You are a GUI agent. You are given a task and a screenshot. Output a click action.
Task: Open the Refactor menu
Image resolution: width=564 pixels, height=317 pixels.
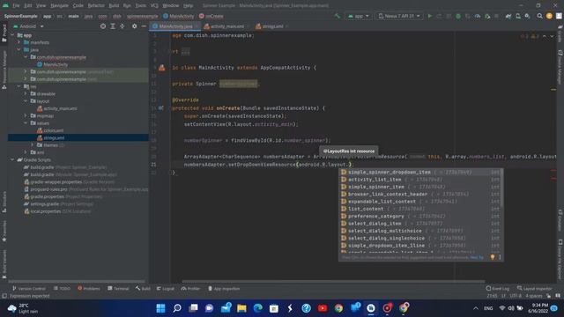coord(96,6)
